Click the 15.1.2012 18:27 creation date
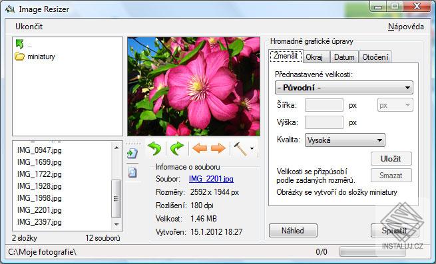Image resolution: width=436 pixels, height=264 pixels. (216, 232)
